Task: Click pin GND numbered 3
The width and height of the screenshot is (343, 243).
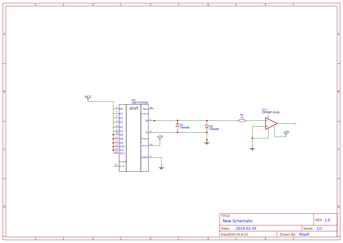Action: (x=151, y=157)
